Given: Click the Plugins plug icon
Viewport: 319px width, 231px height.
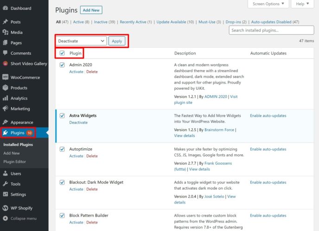Looking at the screenshot, I should 6,133.
